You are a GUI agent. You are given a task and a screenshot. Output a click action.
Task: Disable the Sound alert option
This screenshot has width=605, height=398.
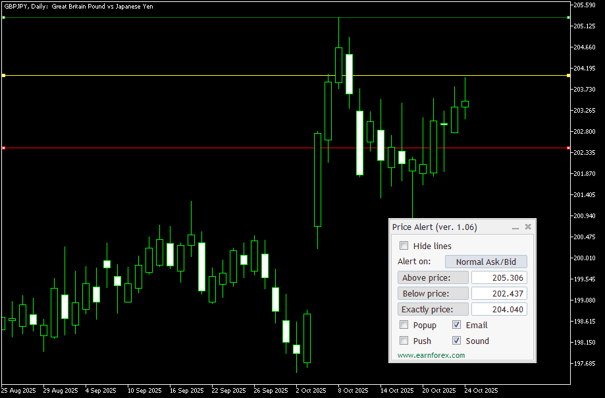pyautogui.click(x=457, y=341)
